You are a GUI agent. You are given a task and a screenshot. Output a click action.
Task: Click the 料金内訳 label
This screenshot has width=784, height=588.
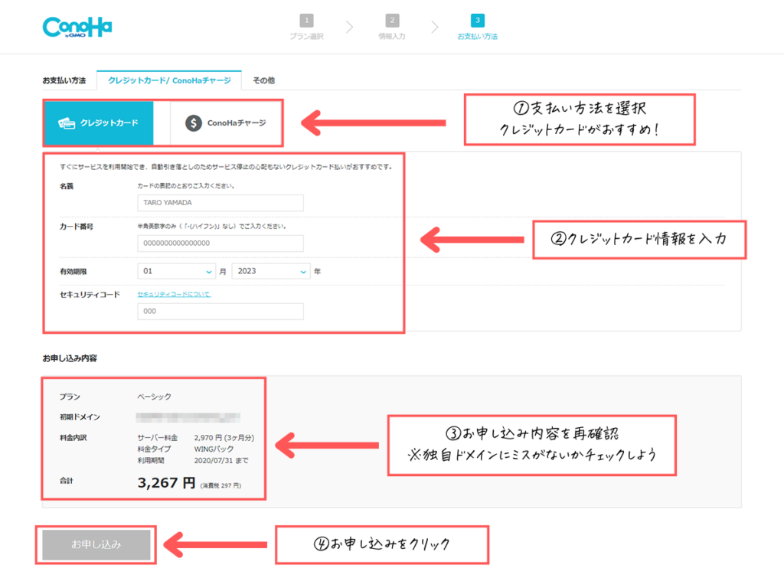click(x=73, y=438)
